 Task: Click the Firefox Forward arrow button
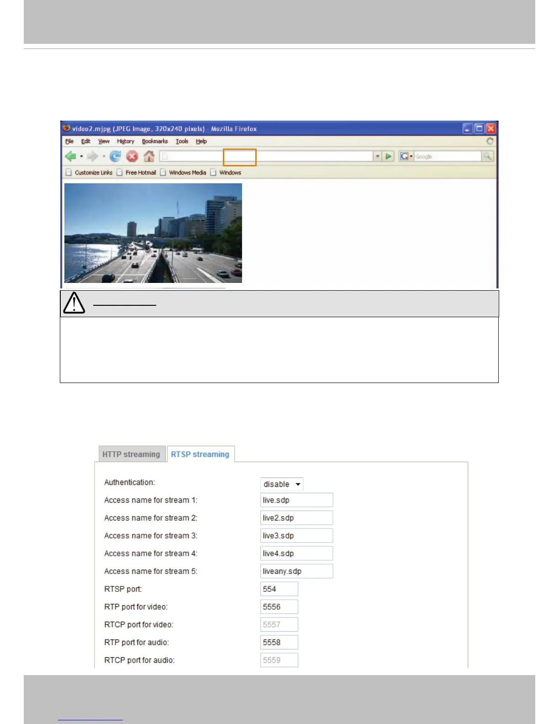click(x=93, y=157)
